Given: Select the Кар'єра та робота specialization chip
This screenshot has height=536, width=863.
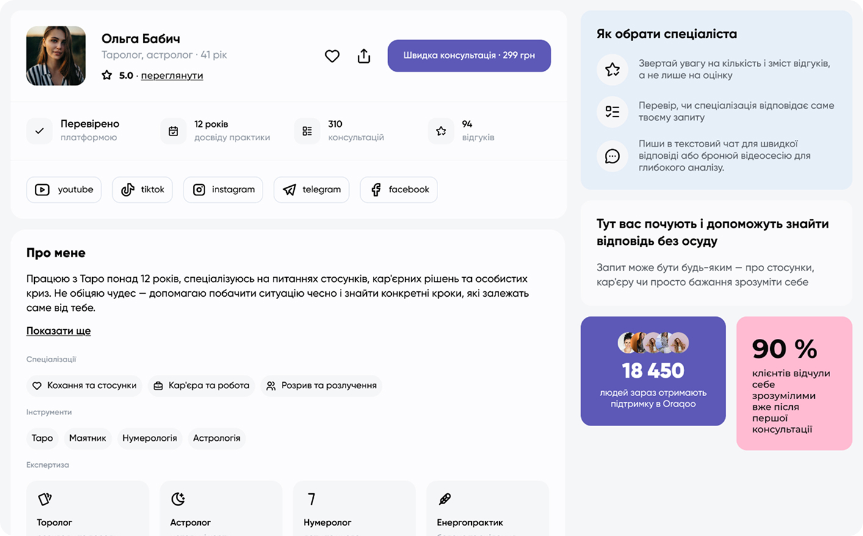Looking at the screenshot, I should point(201,386).
